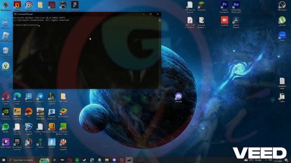Open Universe Sandbox desktop shortcut
This screenshot has width=291, height=163.
tap(201, 22)
